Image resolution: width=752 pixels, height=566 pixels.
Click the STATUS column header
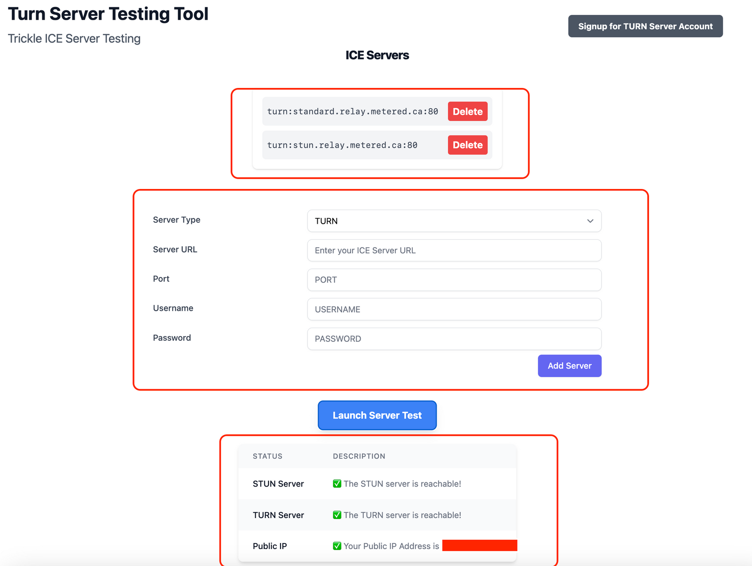coord(267,456)
